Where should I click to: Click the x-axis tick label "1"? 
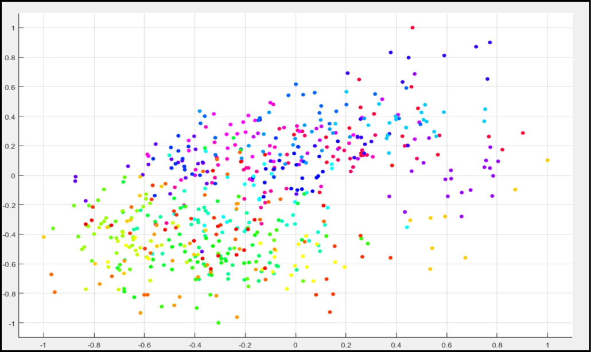pyautogui.click(x=547, y=346)
